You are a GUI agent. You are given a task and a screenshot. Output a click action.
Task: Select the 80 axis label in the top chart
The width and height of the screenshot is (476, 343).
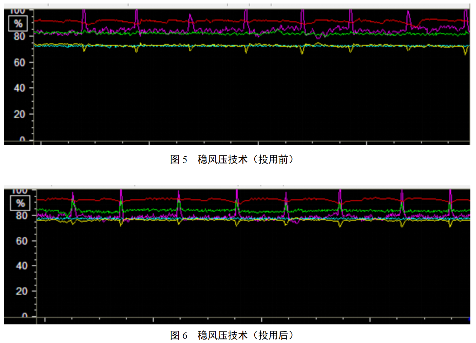coord(19,37)
